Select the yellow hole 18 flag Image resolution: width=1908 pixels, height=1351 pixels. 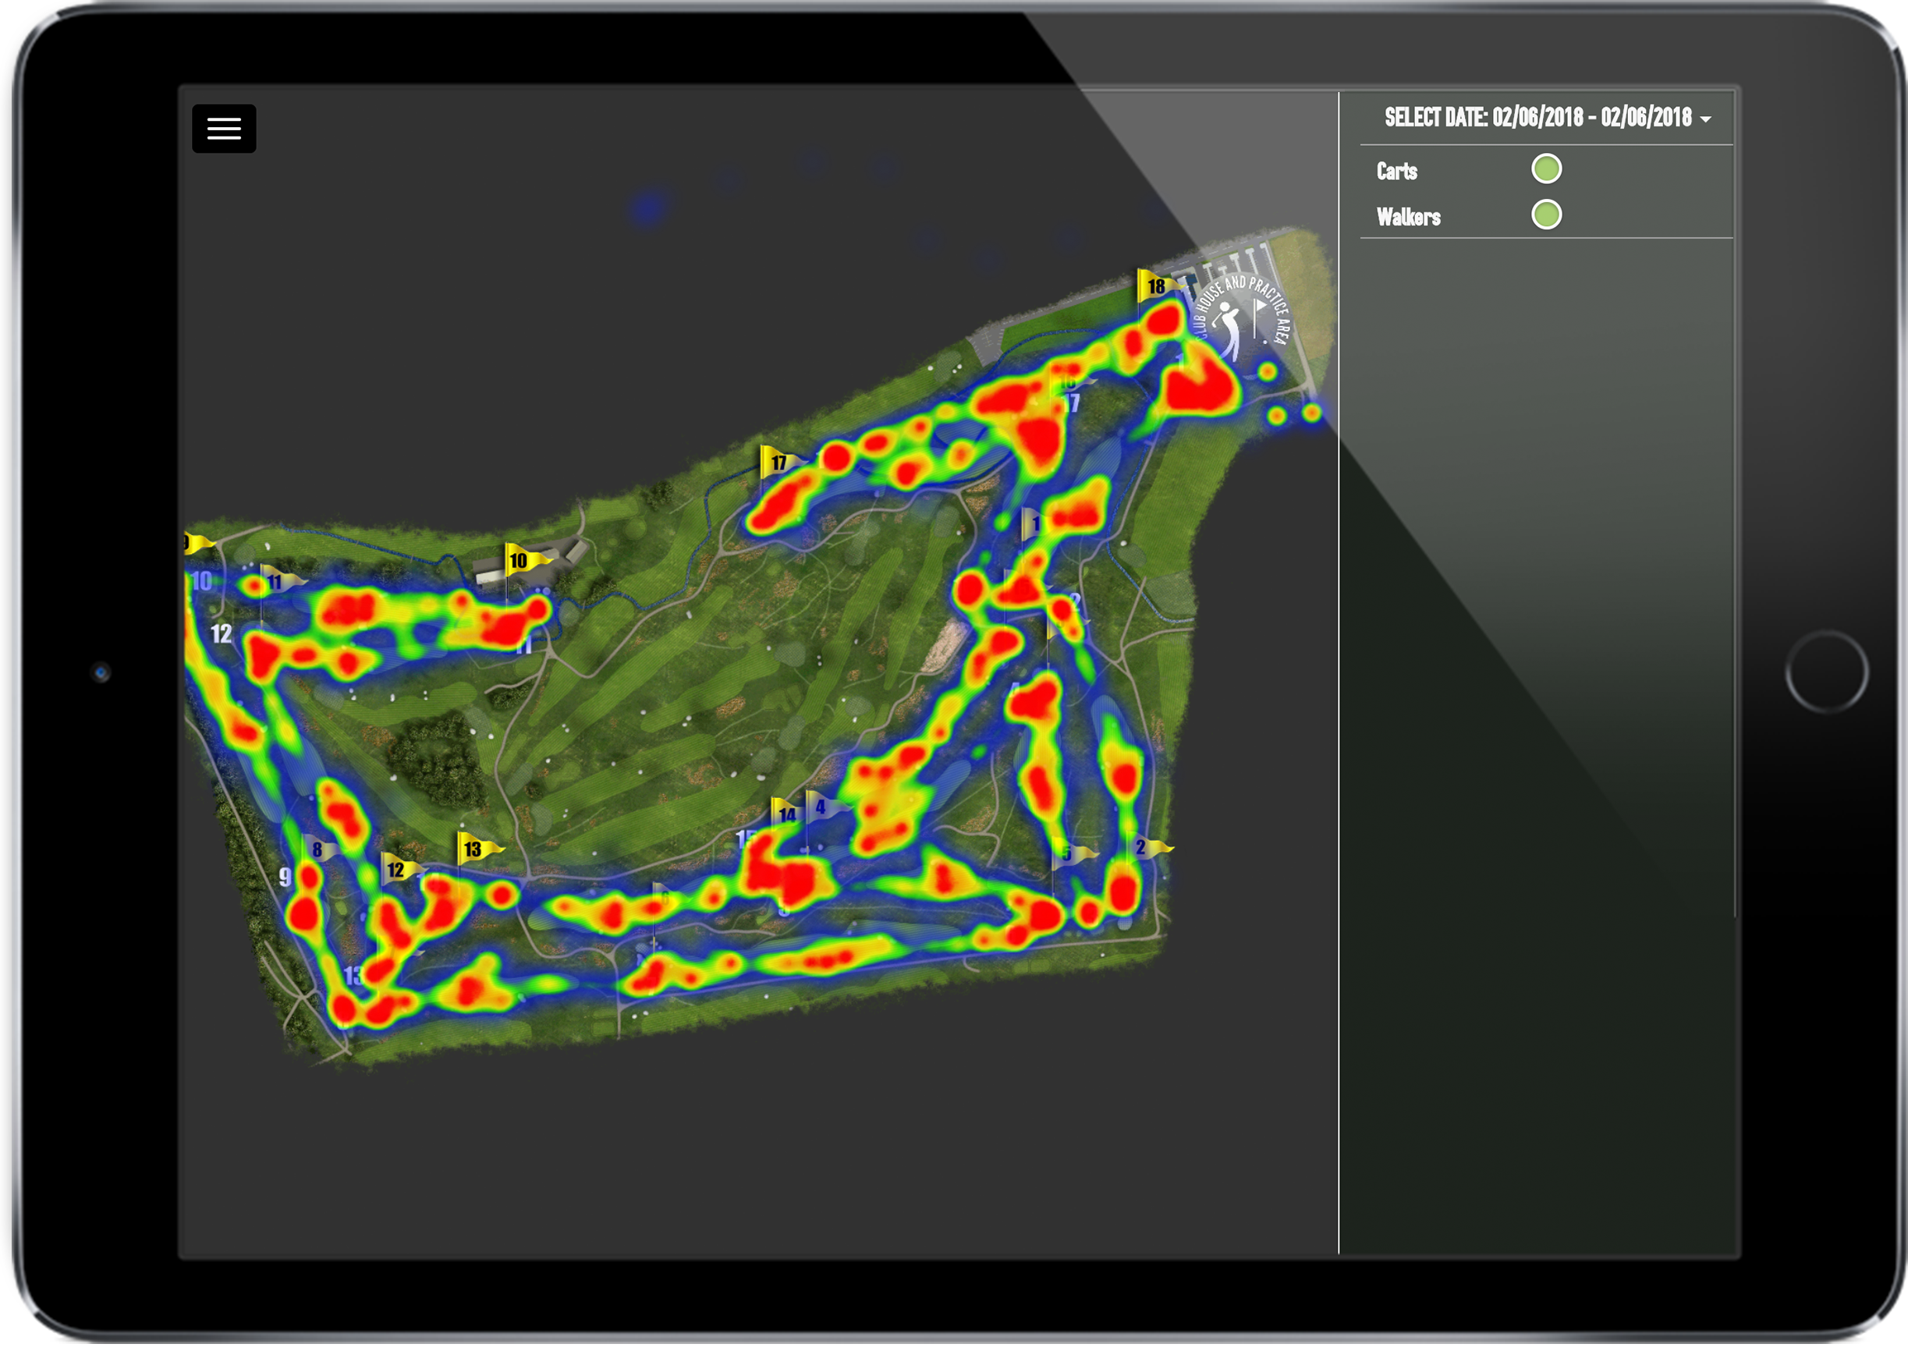1157,285
